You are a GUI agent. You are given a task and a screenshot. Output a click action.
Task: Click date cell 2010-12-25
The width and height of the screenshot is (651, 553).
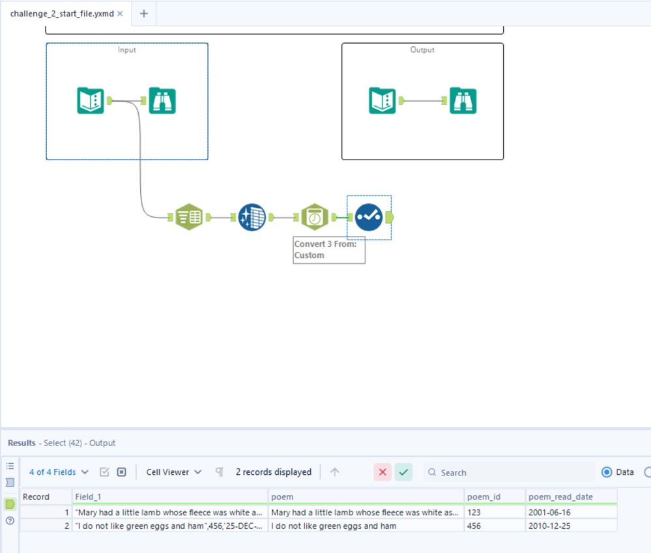point(571,526)
